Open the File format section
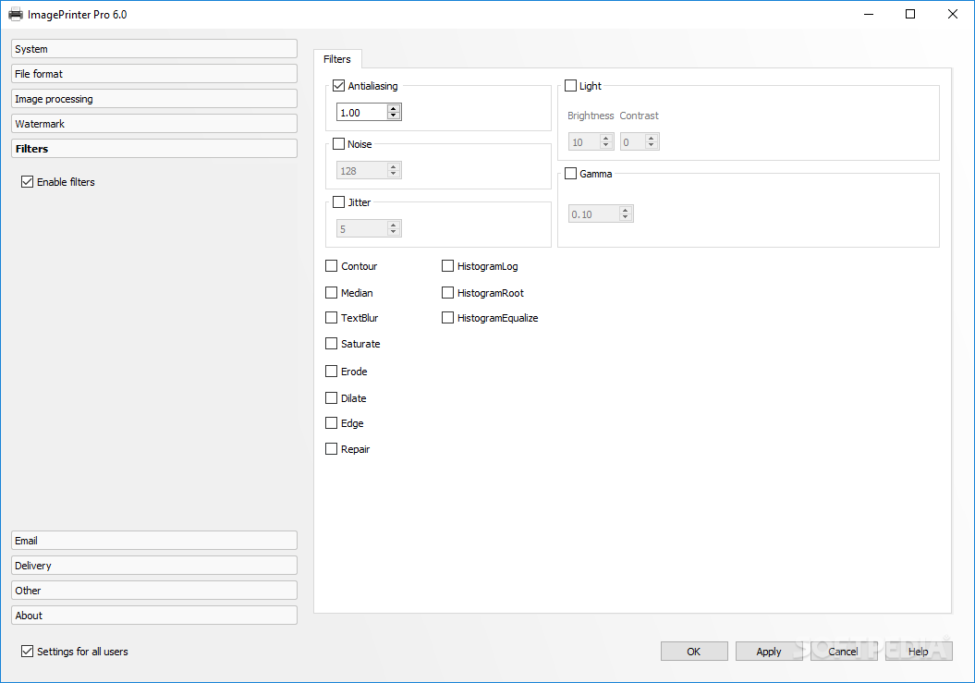 click(x=154, y=73)
